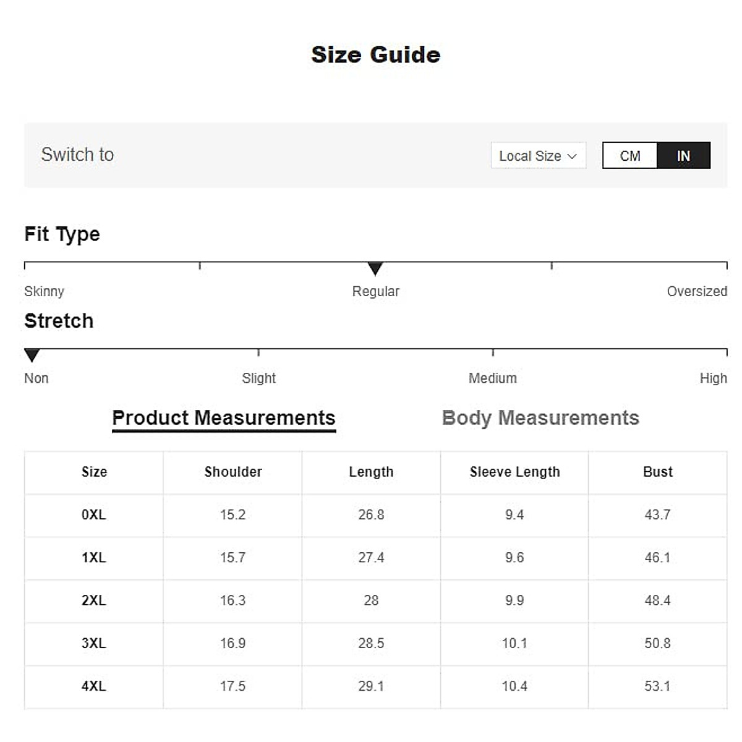Click the Sleeve Length column header

514,472
